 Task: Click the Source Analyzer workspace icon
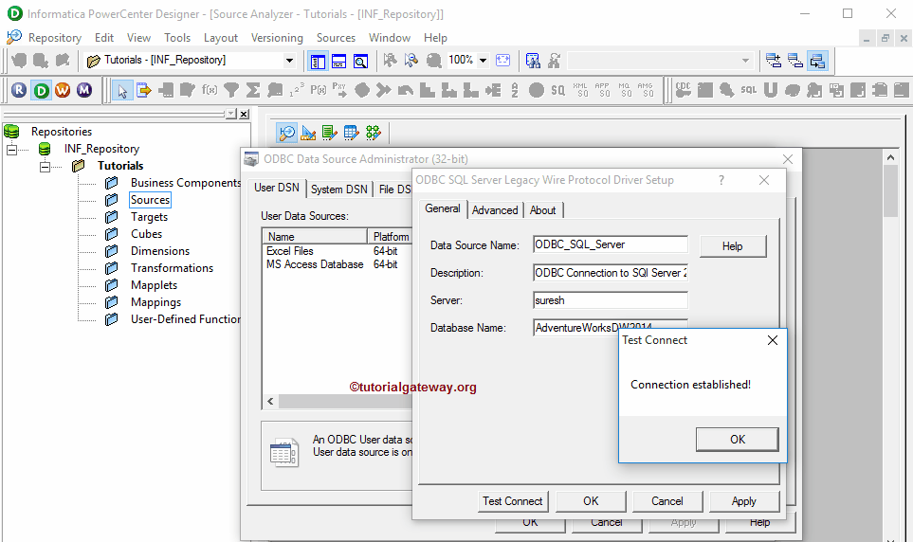point(286,133)
